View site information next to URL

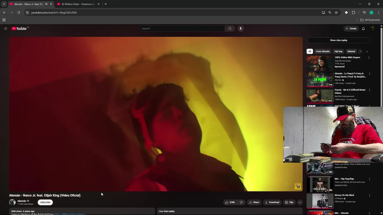click(27, 13)
